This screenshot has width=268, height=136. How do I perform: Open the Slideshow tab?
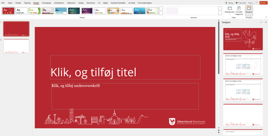coord(71,3)
